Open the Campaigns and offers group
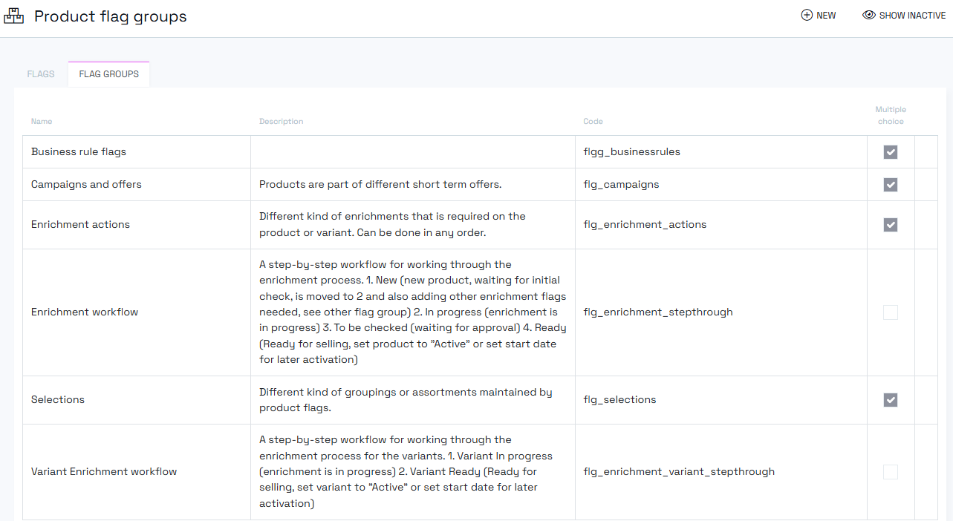953x521 pixels. (x=86, y=185)
